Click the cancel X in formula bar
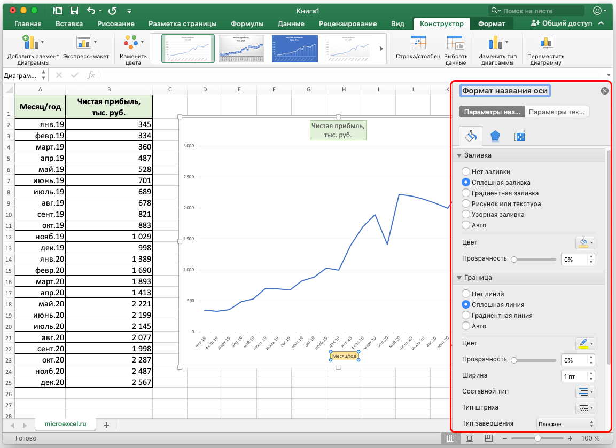Image resolution: width=616 pixels, height=448 pixels. click(59, 75)
